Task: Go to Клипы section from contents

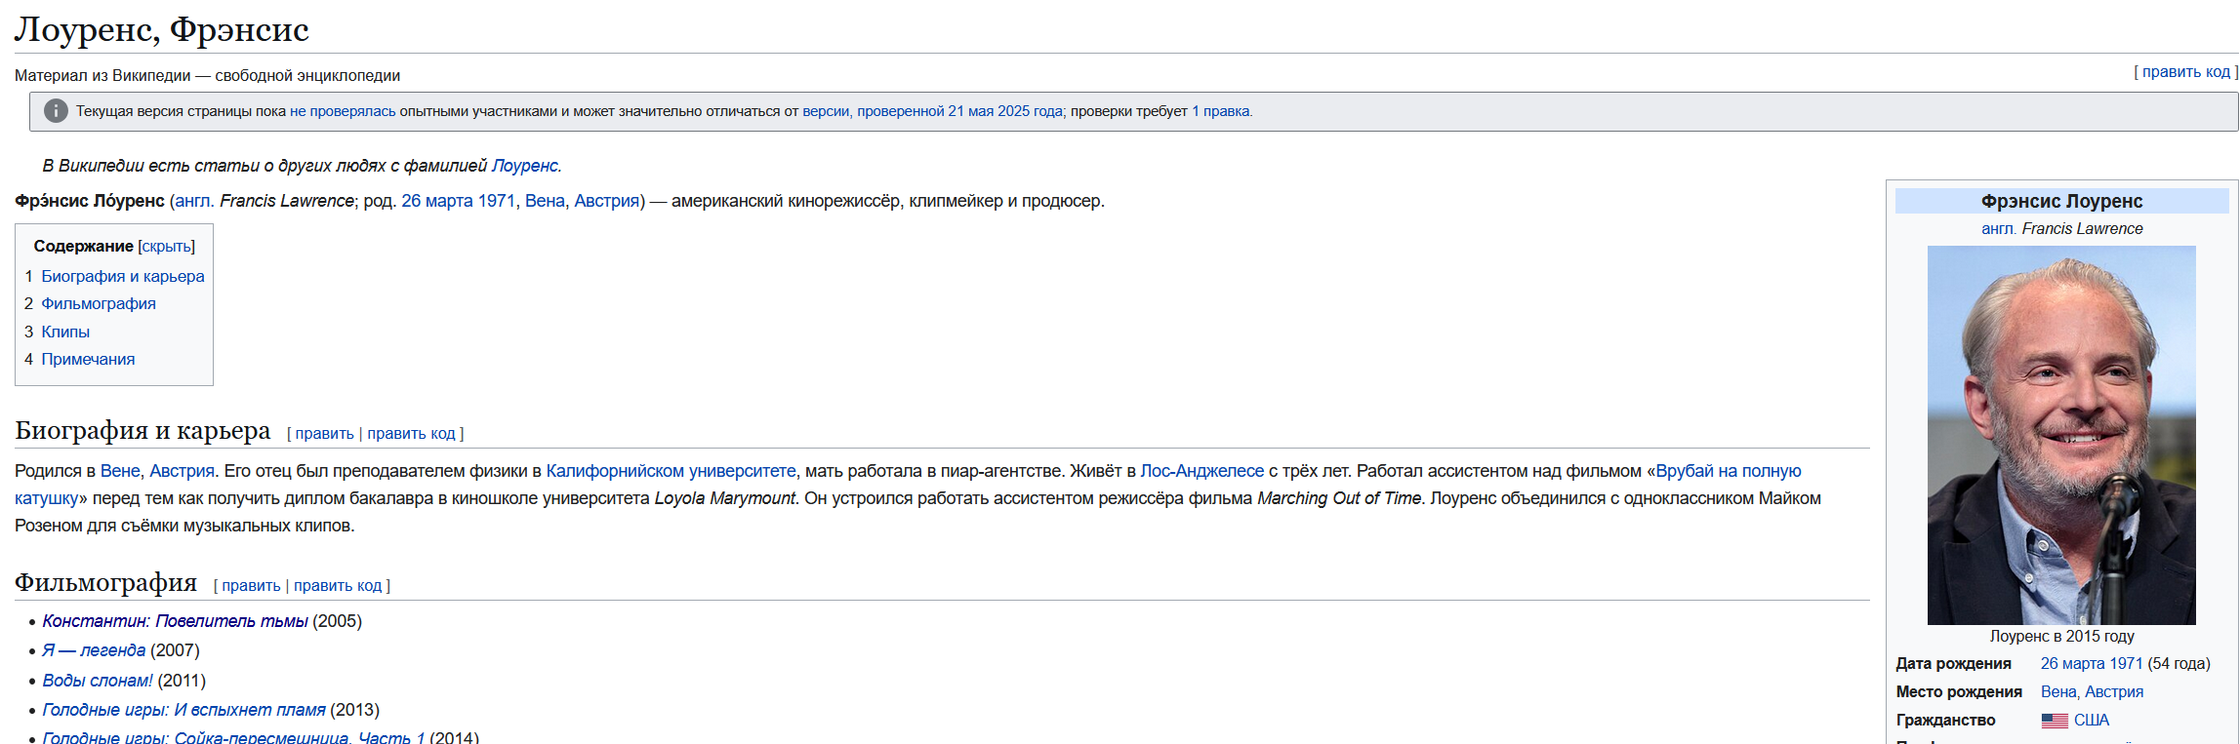Action: 65,332
